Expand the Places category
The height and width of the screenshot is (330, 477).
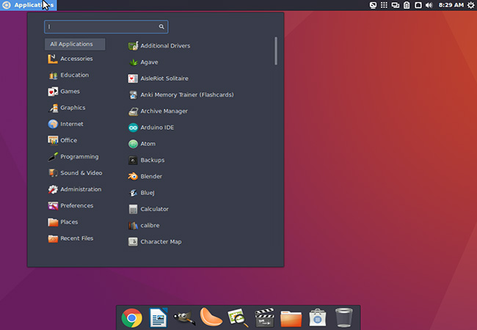coord(69,222)
